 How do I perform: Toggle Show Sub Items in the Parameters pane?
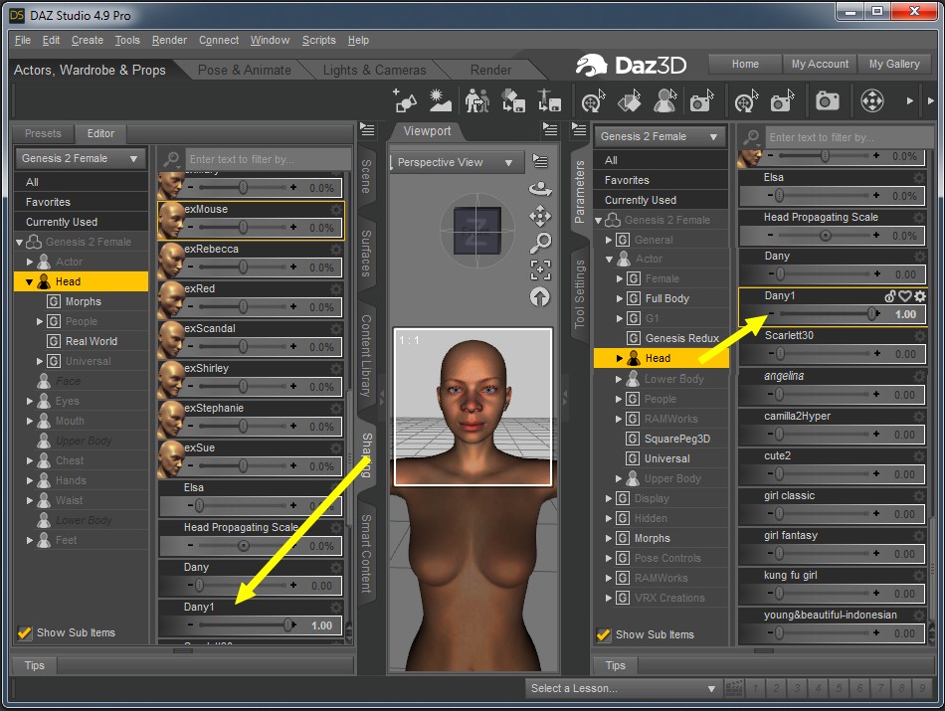(x=603, y=634)
